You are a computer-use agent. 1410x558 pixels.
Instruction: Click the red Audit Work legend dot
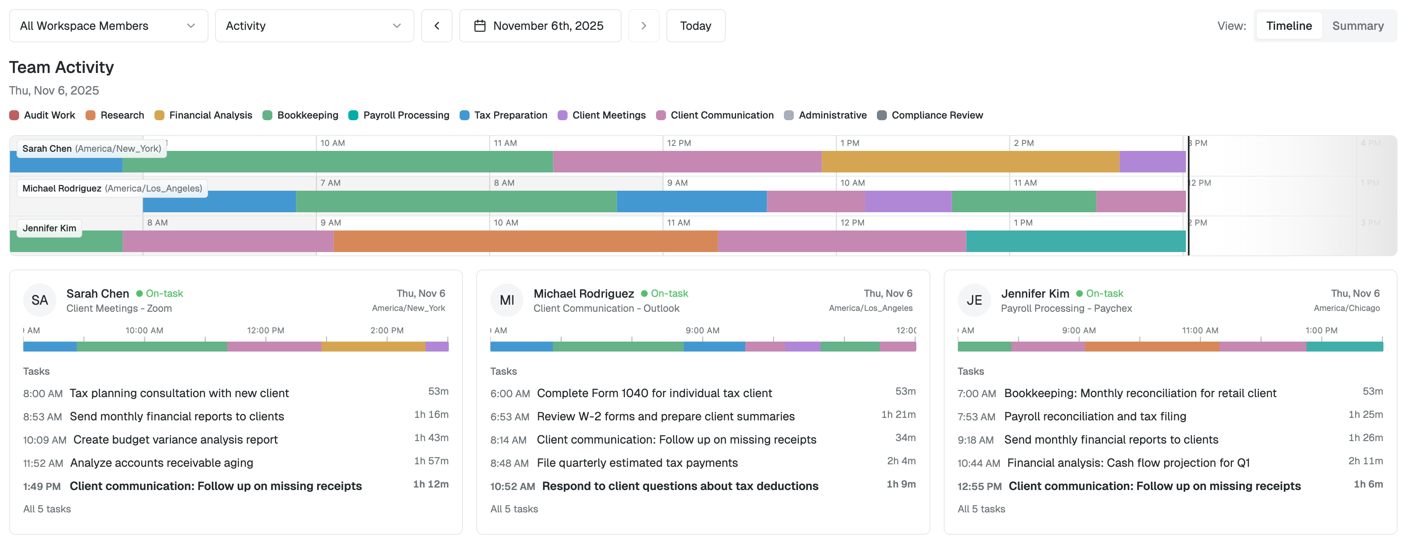tap(14, 115)
